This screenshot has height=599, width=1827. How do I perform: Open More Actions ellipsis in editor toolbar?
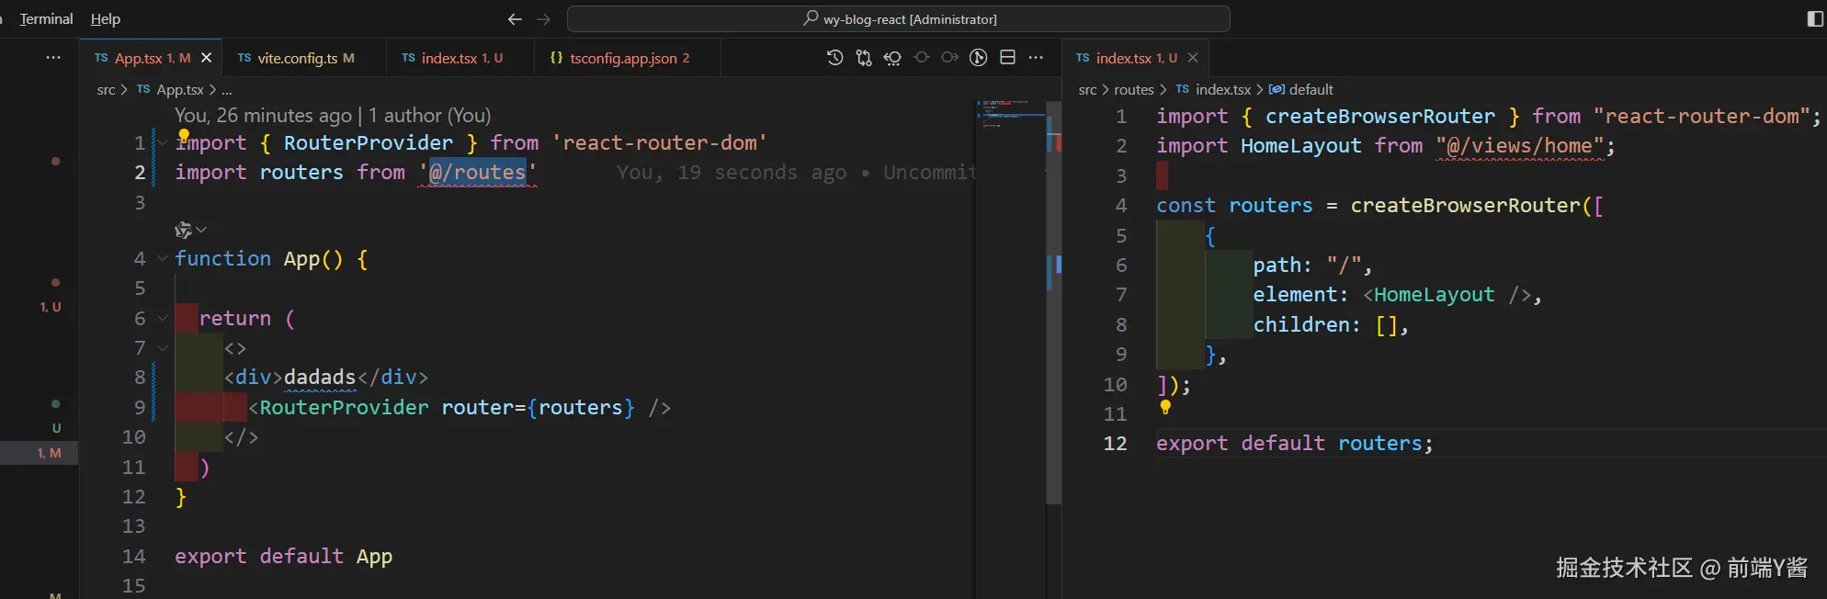(x=1036, y=58)
